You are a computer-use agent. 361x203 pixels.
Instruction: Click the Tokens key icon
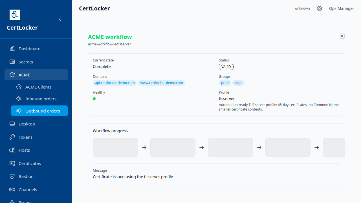[x=12, y=137]
